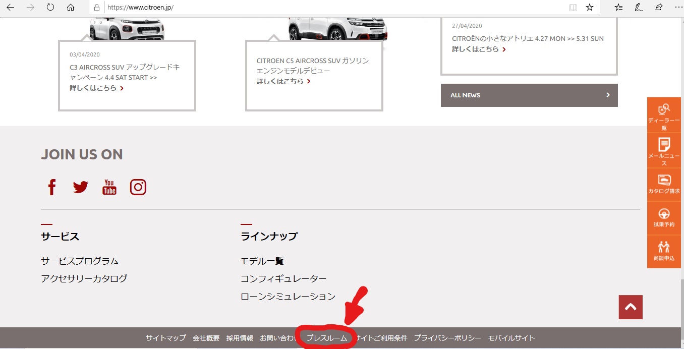Image resolution: width=684 pixels, height=349 pixels.
Task: Go back with the browser back arrow
Action: [x=10, y=8]
